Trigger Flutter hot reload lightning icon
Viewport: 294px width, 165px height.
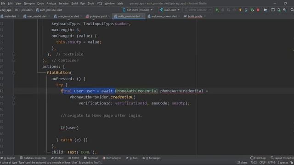coord(240,10)
